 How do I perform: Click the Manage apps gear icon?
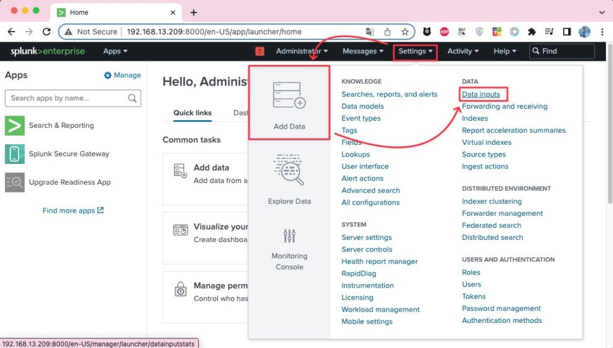(108, 75)
